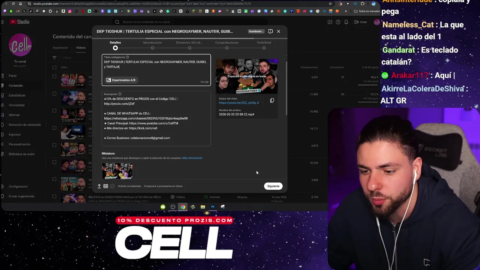Open Configuración in the Studio sidebar

(18, 186)
